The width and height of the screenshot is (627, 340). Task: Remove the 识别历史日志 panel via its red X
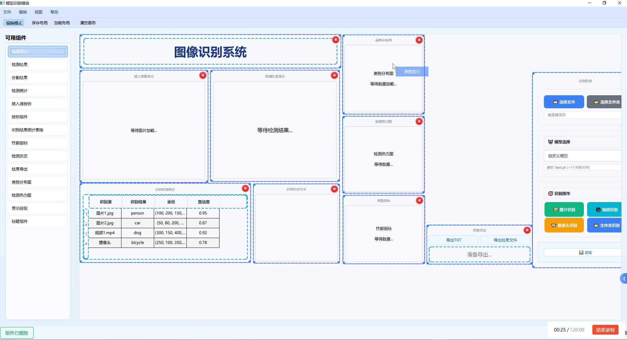click(x=334, y=189)
